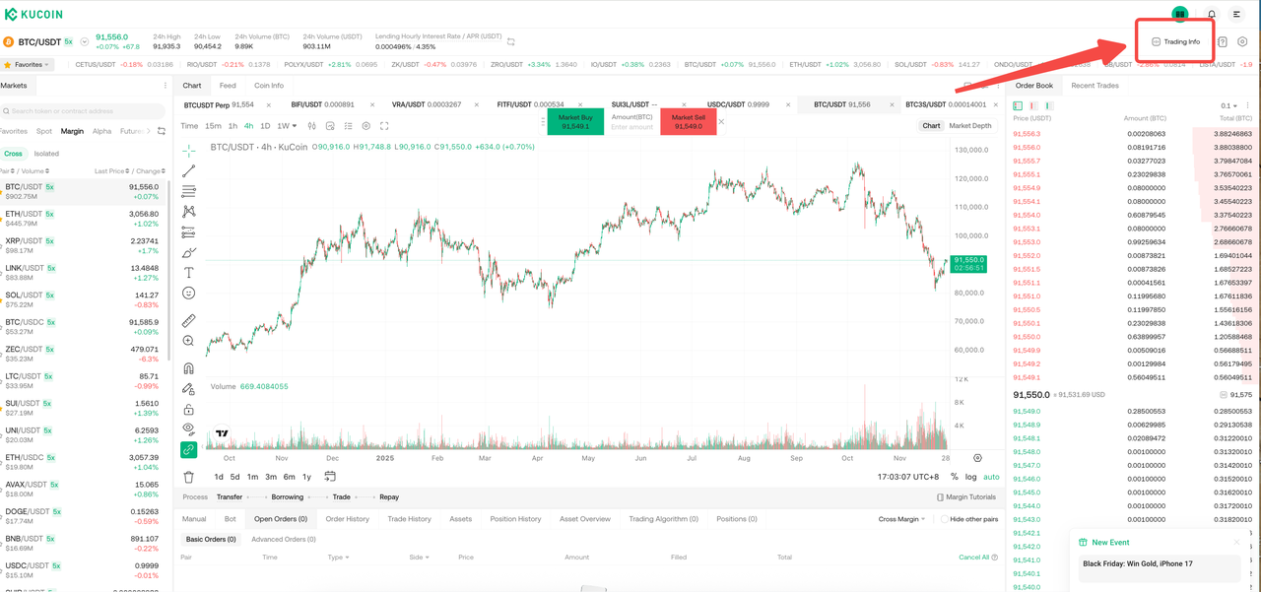1261x592 pixels.
Task: Click the emoji sticker tool
Action: coord(188,294)
